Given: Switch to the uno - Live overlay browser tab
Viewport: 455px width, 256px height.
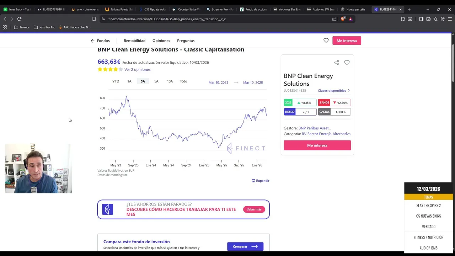Looking at the screenshot, I should tap(85, 9).
